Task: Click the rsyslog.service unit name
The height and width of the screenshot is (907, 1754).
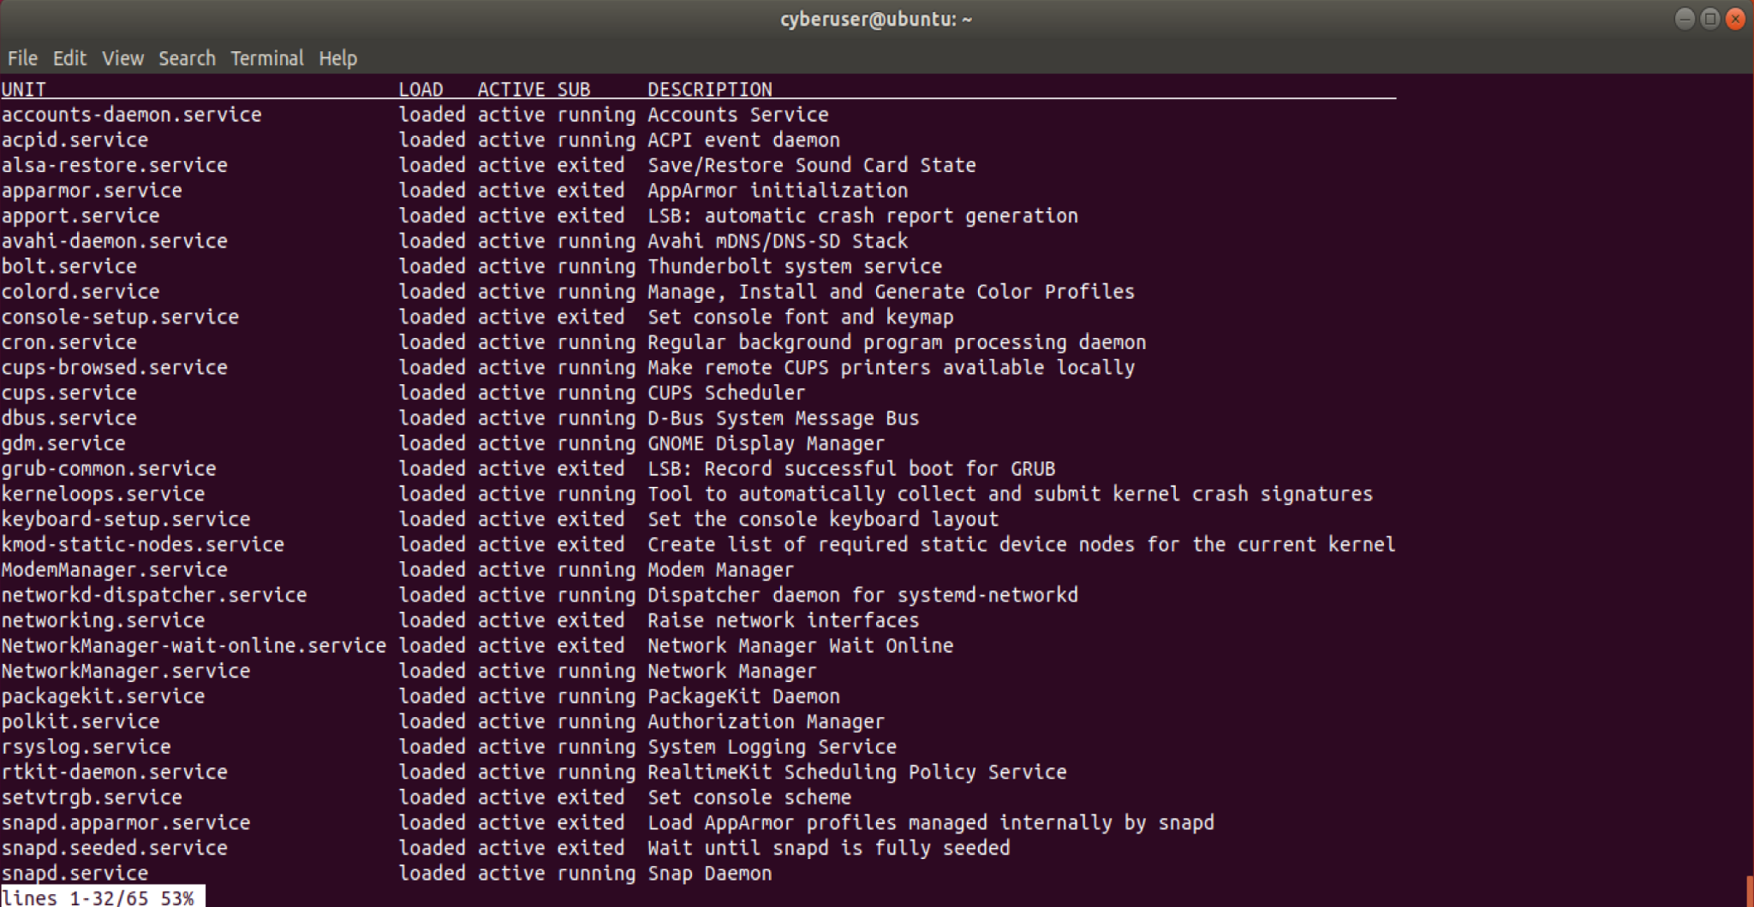Action: pyautogui.click(x=86, y=747)
